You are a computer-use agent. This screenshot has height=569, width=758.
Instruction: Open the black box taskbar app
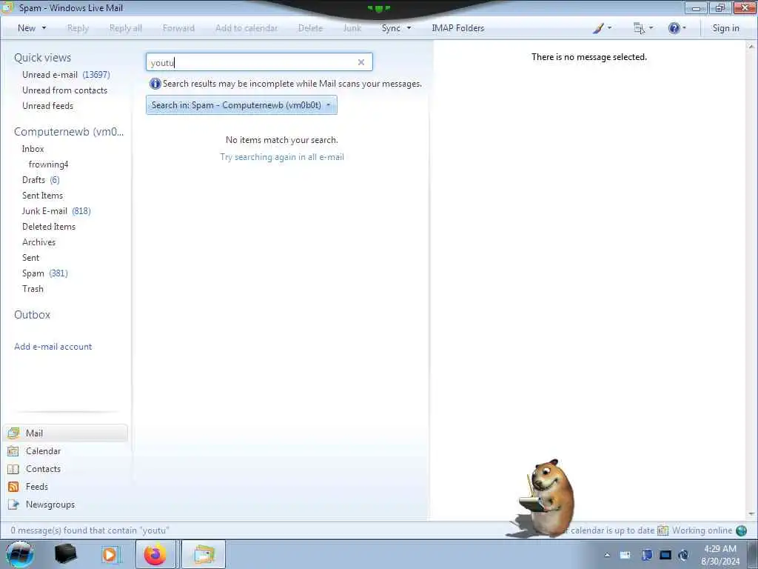tap(65, 554)
